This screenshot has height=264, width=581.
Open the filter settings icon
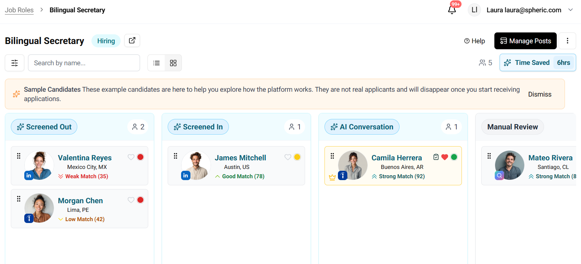(15, 63)
